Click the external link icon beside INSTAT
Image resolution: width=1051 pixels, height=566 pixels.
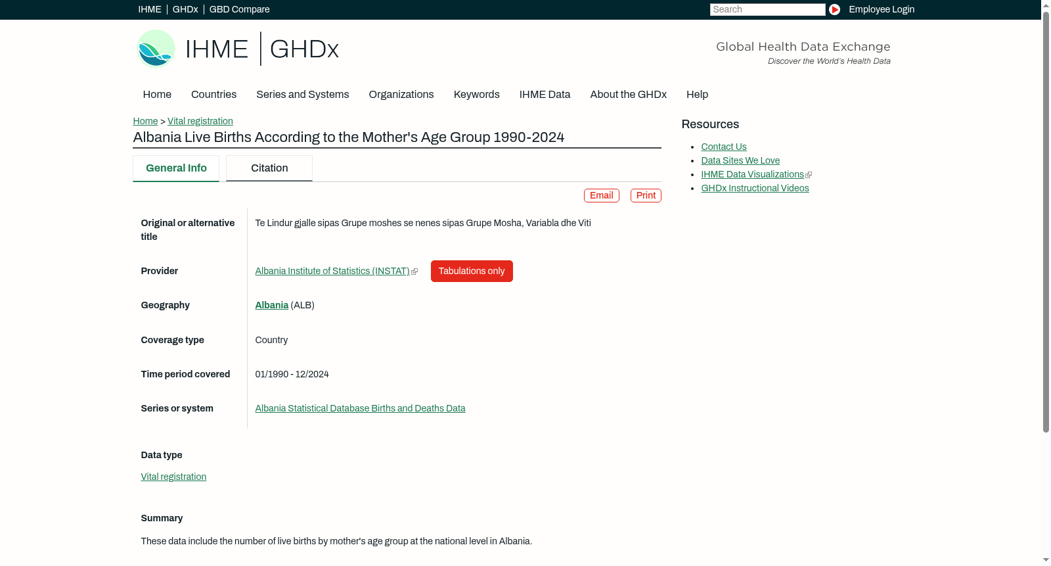414,271
